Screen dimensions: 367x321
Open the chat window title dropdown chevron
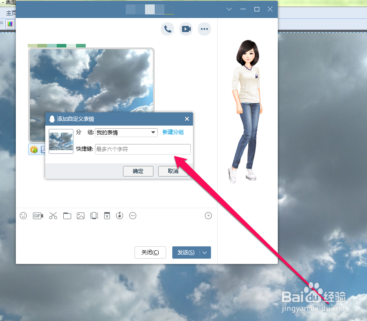tap(229, 9)
